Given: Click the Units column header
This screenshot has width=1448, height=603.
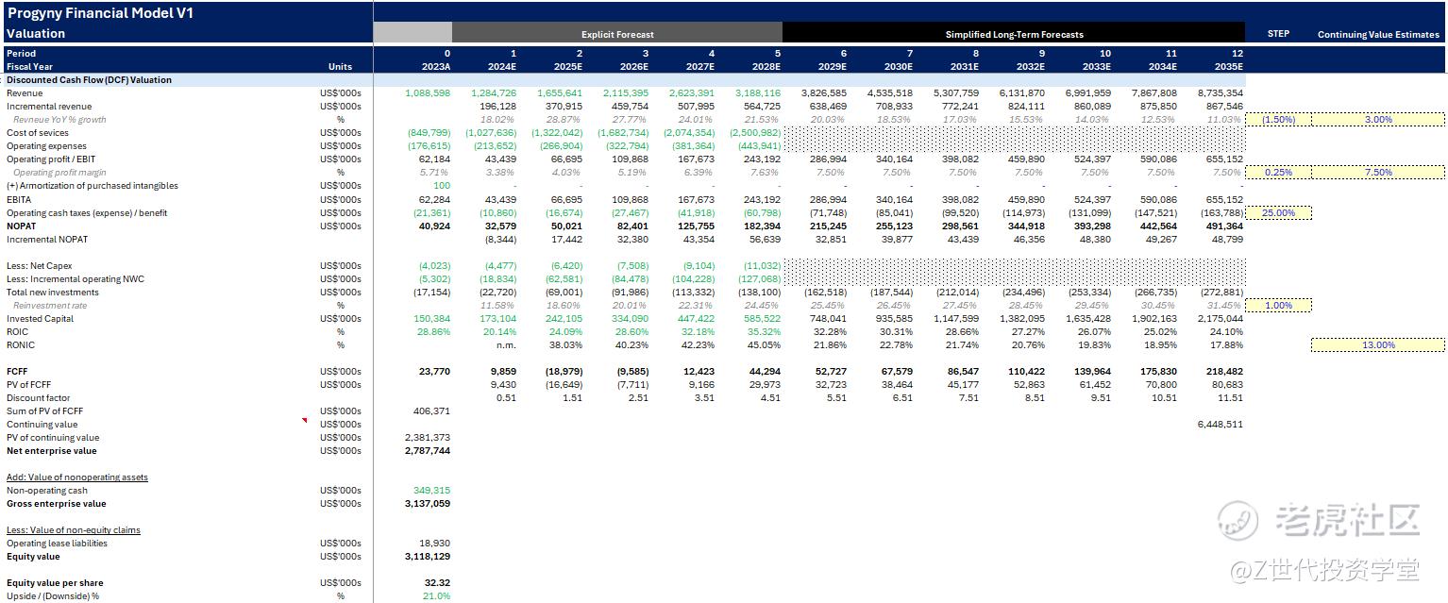Looking at the screenshot, I should pyautogui.click(x=340, y=67).
